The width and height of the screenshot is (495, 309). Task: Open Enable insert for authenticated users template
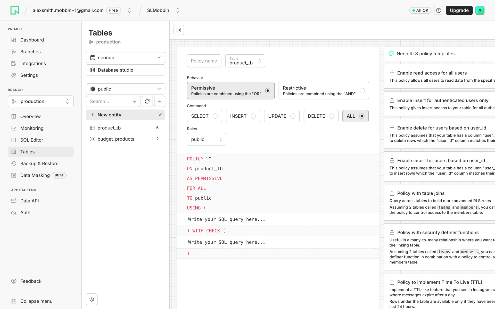[x=440, y=104]
